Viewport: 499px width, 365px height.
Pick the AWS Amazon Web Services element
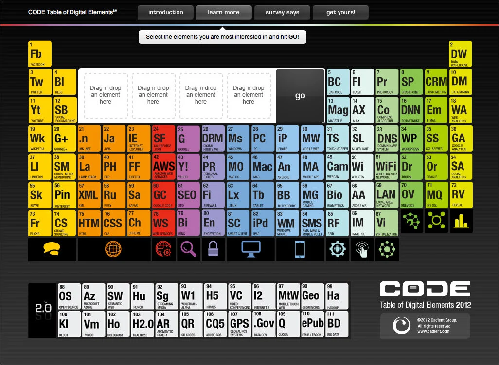coord(163,167)
